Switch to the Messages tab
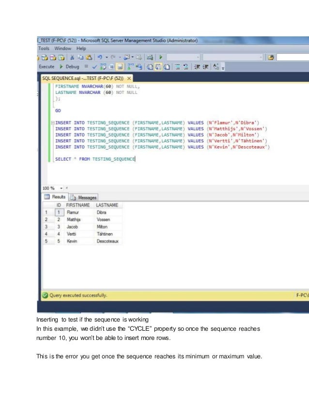This screenshot has height=400, width=309. 84,197
